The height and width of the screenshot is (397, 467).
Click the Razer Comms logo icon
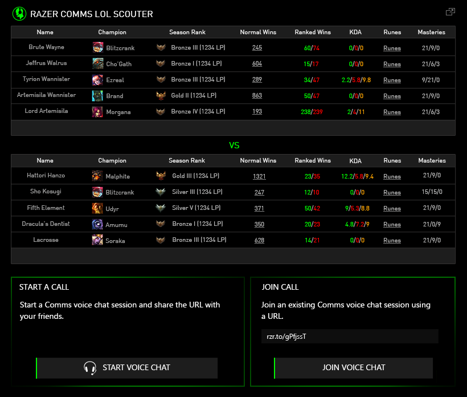click(x=19, y=13)
